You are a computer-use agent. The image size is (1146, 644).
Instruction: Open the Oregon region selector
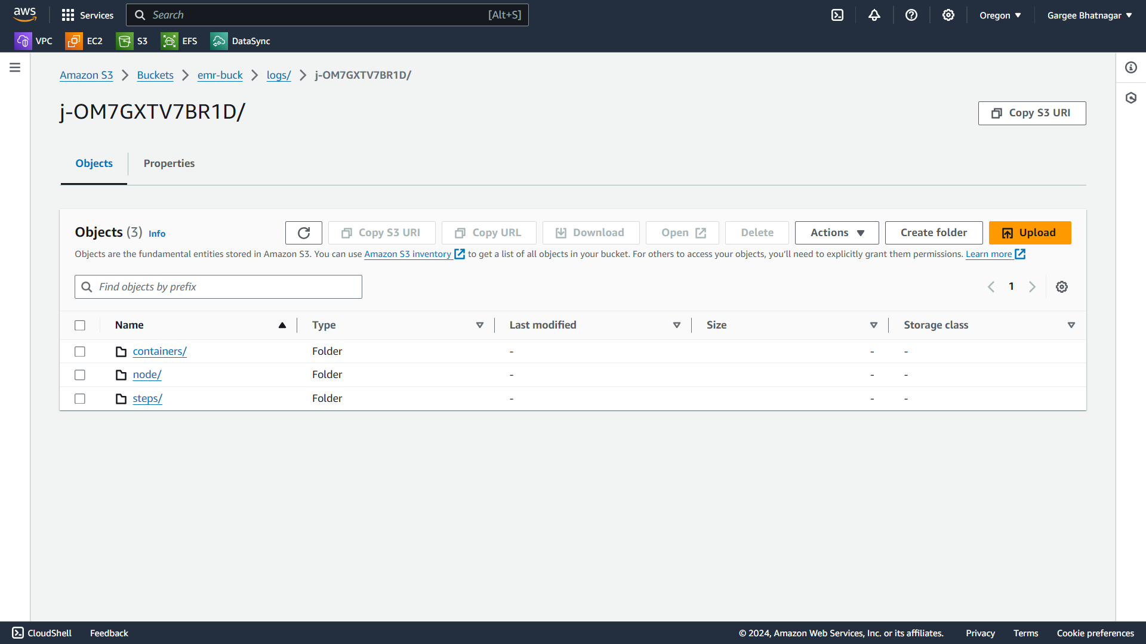coord(1000,16)
